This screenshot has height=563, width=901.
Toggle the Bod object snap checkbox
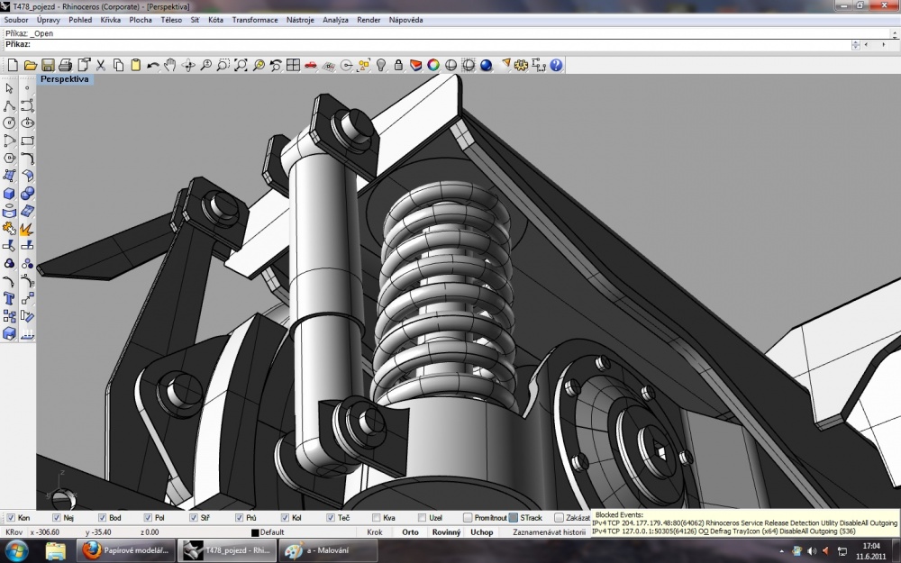tap(102, 518)
